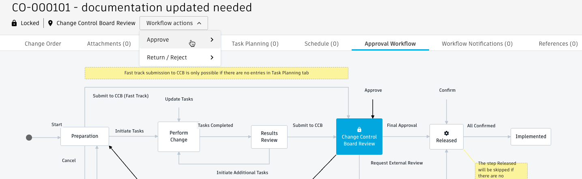
Task: Open the References (0) tab
Action: [x=558, y=44]
